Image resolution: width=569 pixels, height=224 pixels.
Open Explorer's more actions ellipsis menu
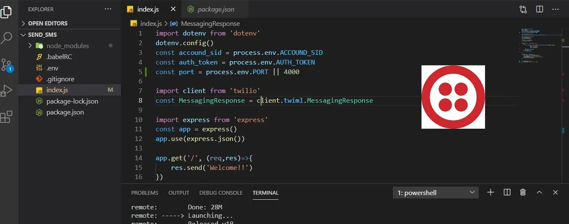click(x=108, y=9)
